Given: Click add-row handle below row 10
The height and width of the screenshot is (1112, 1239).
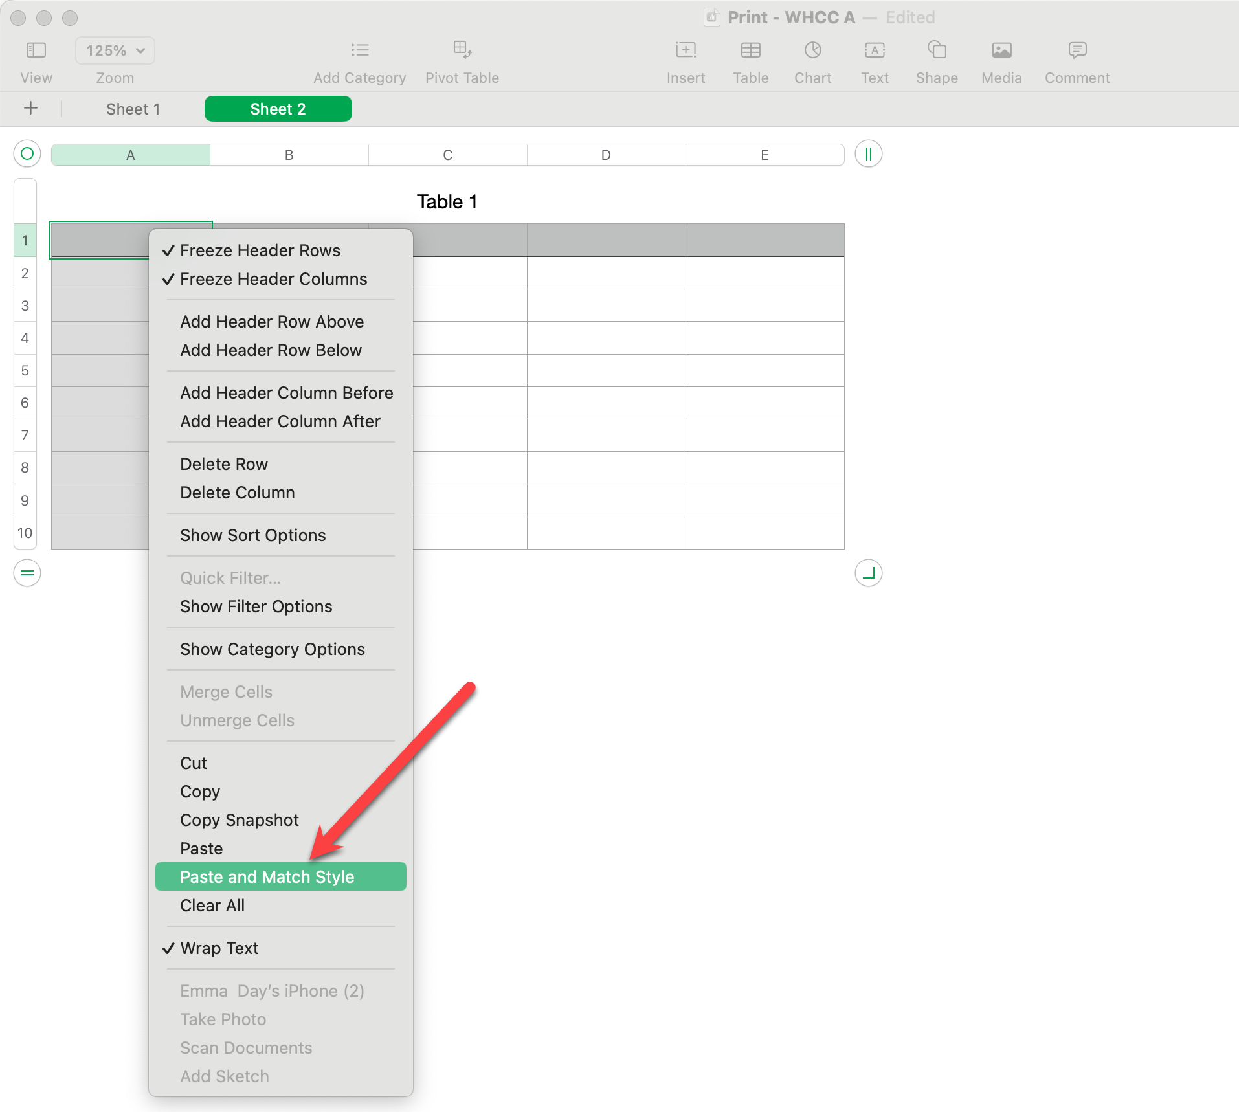Looking at the screenshot, I should (27, 573).
